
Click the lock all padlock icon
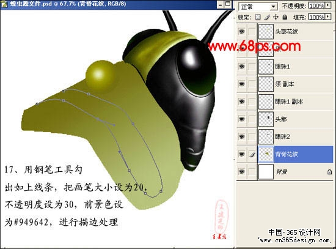pyautogui.click(x=285, y=17)
